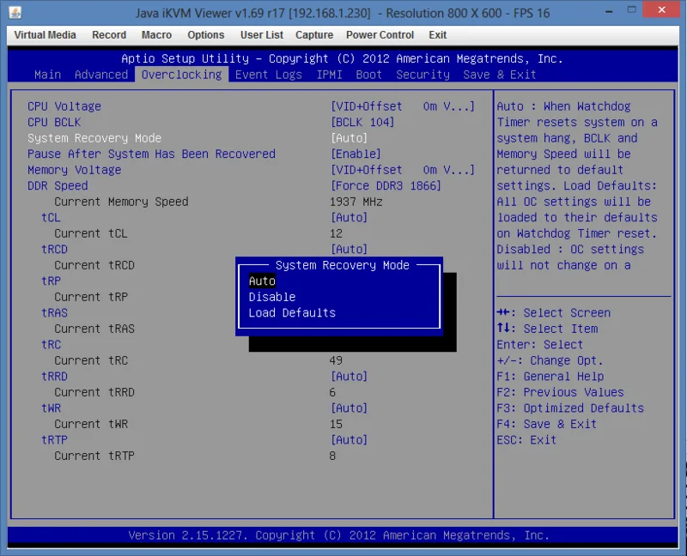Open the Memory Voltage VID+Offset value
Image resolution: width=687 pixels, height=556 pixels.
(x=403, y=170)
